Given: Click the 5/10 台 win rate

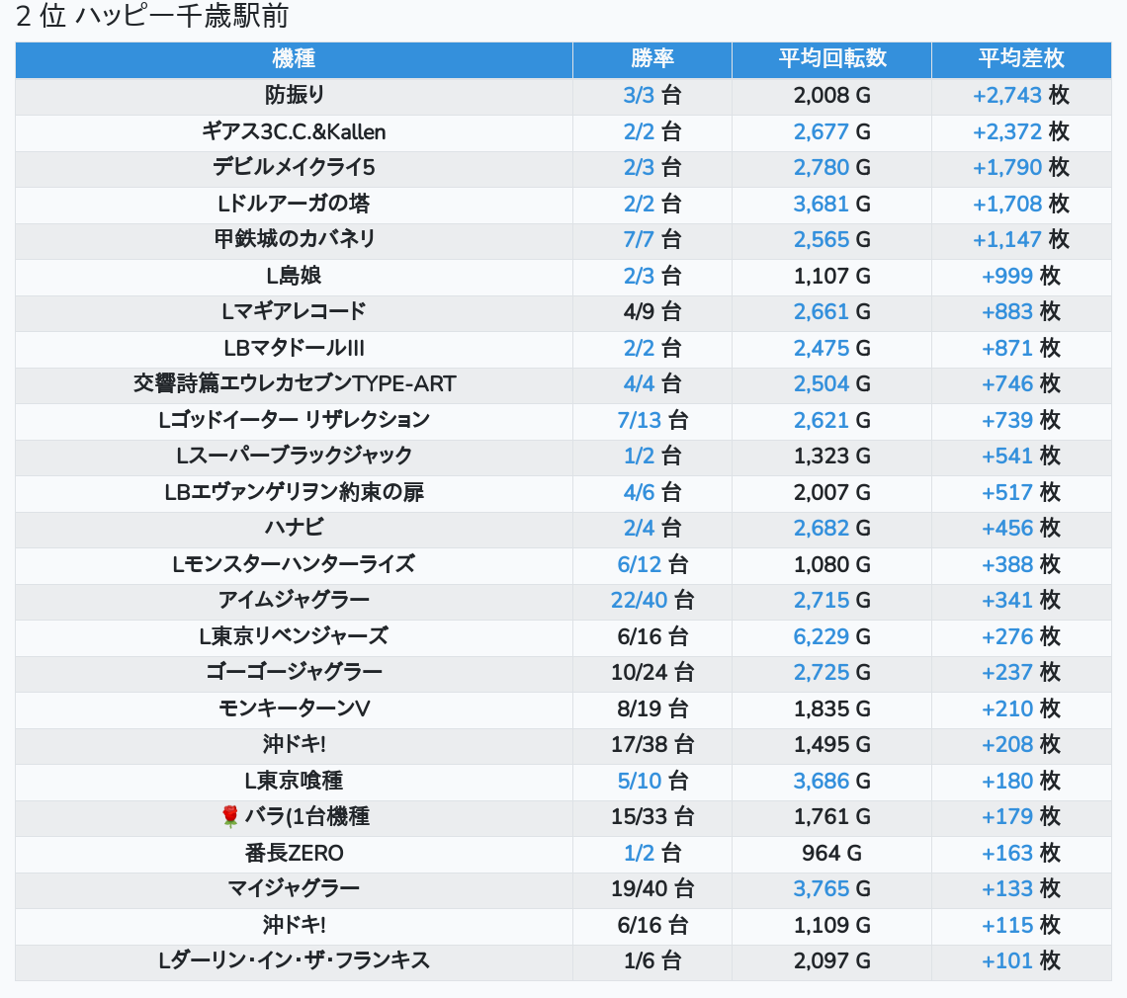Looking at the screenshot, I should pyautogui.click(x=651, y=781).
